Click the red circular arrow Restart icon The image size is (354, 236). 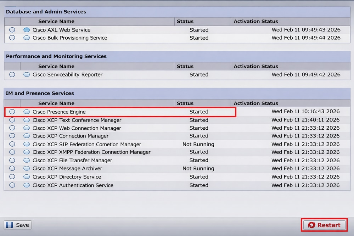[x=311, y=225]
